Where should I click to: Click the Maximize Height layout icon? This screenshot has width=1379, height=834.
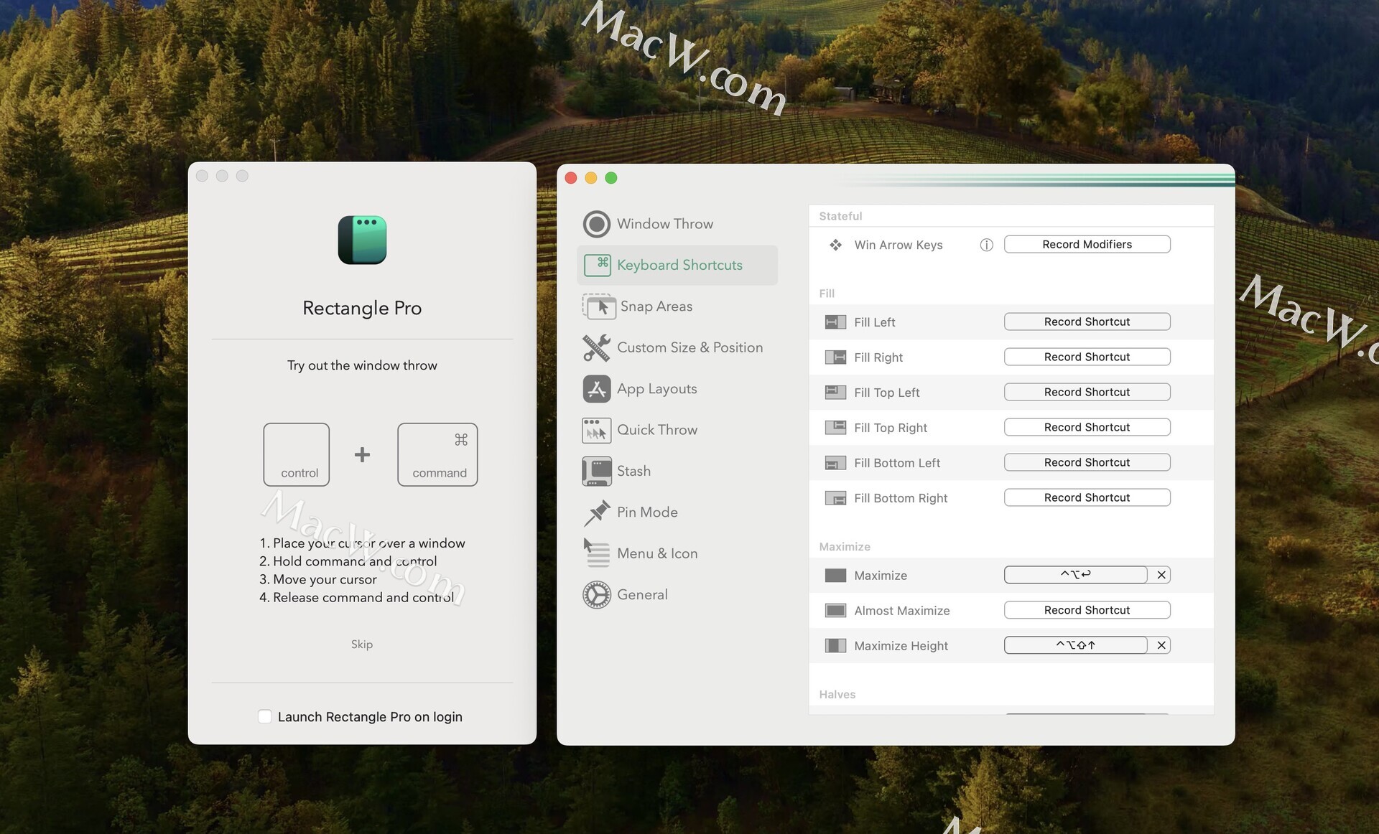[x=835, y=646]
